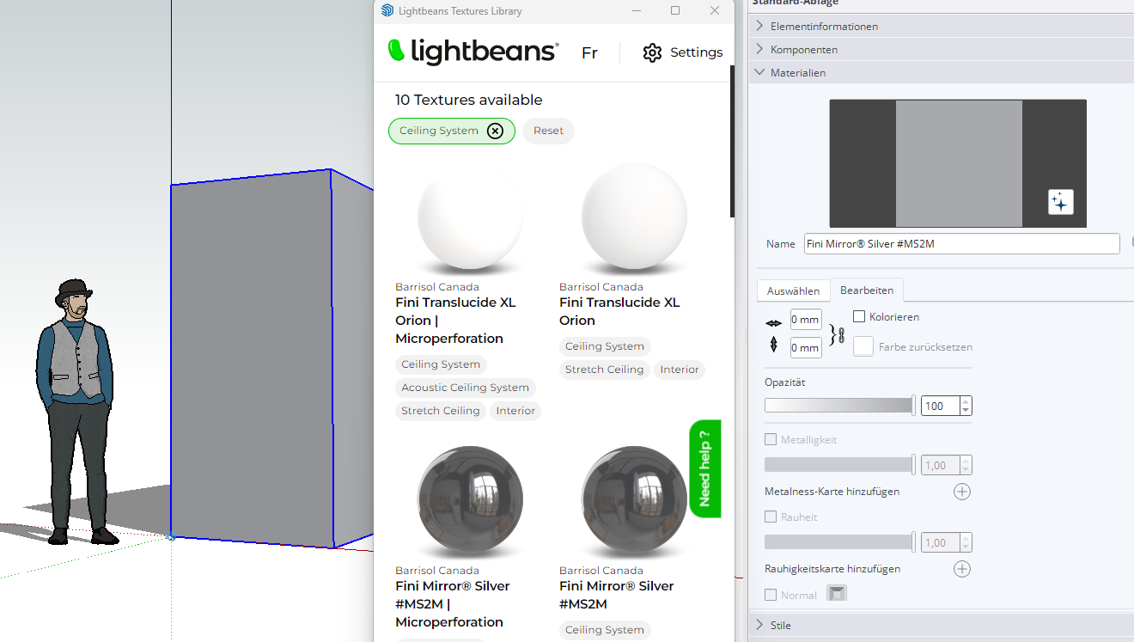Click the Reset filters button
The height and width of the screenshot is (642, 1134).
548,131
